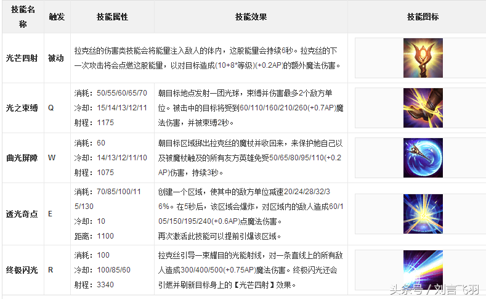Click the 被动 trigger cell

click(56, 58)
